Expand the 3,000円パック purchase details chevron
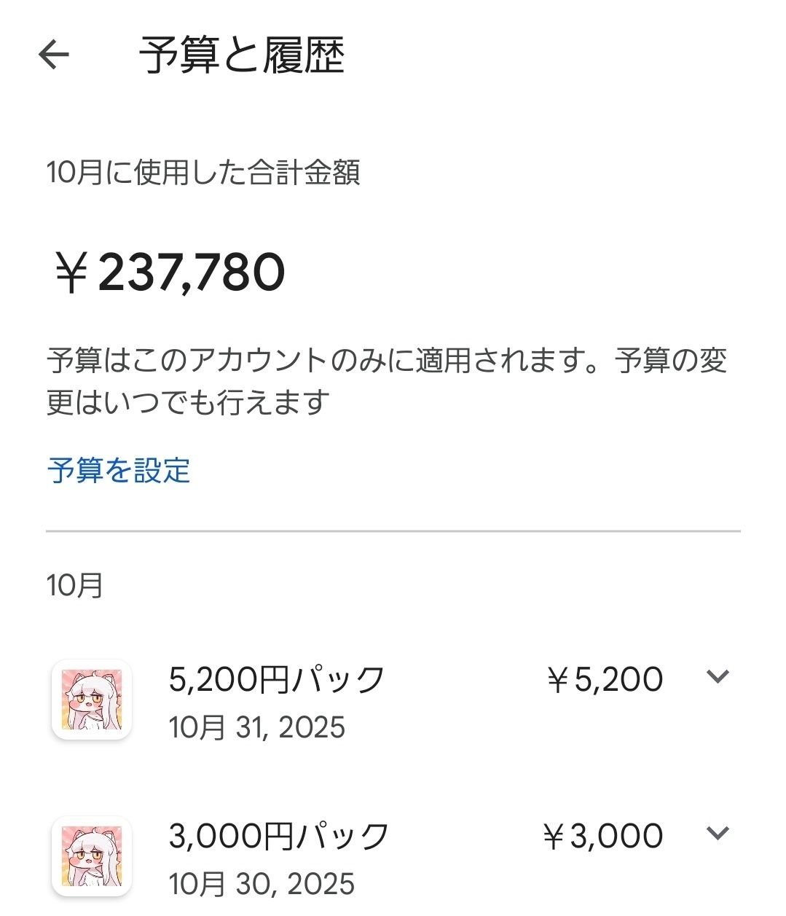Image resolution: width=786 pixels, height=916 pixels. (x=718, y=833)
